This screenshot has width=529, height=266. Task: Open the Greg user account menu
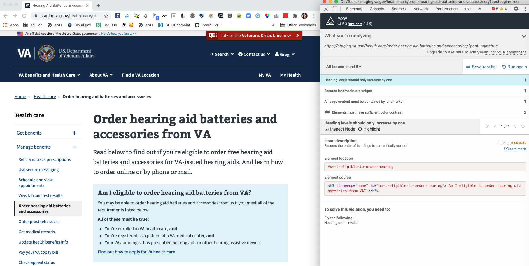[285, 54]
